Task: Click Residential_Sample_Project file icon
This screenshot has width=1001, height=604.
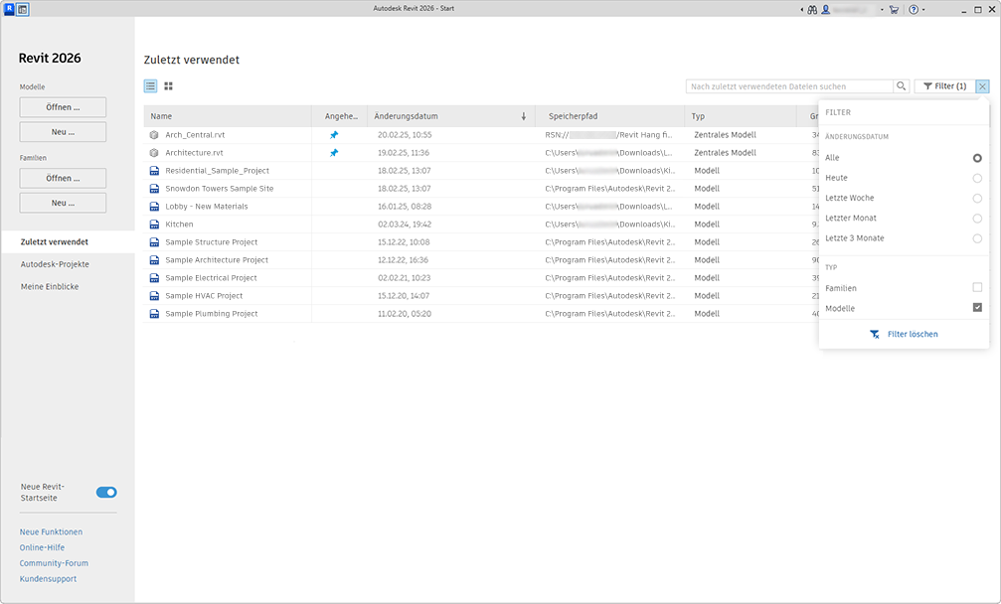Action: coord(154,171)
